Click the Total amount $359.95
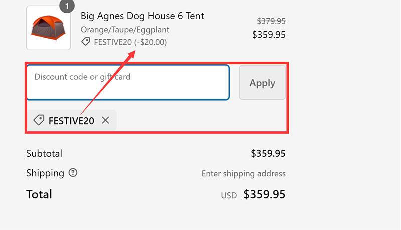This screenshot has height=230, width=401. (x=264, y=194)
